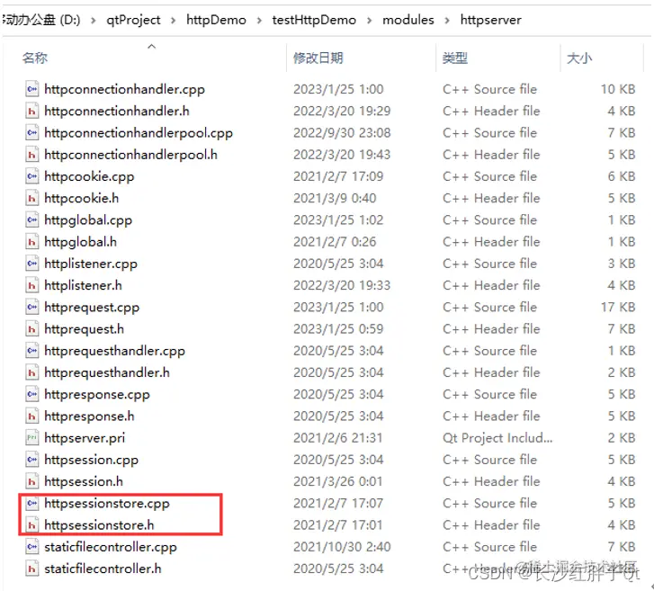Select file name httpsessionstore.h
The height and width of the screenshot is (591, 654).
coord(99,525)
